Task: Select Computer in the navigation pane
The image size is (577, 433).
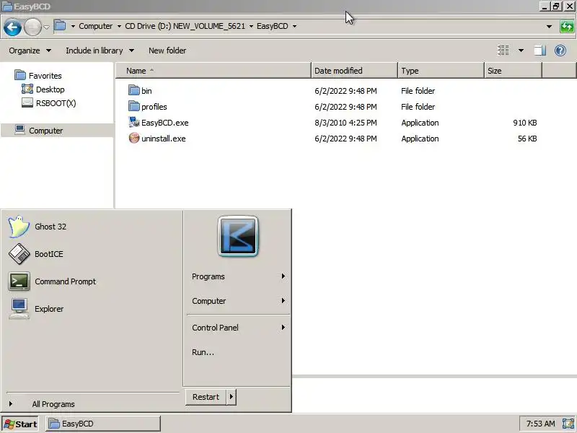Action: tap(39, 131)
